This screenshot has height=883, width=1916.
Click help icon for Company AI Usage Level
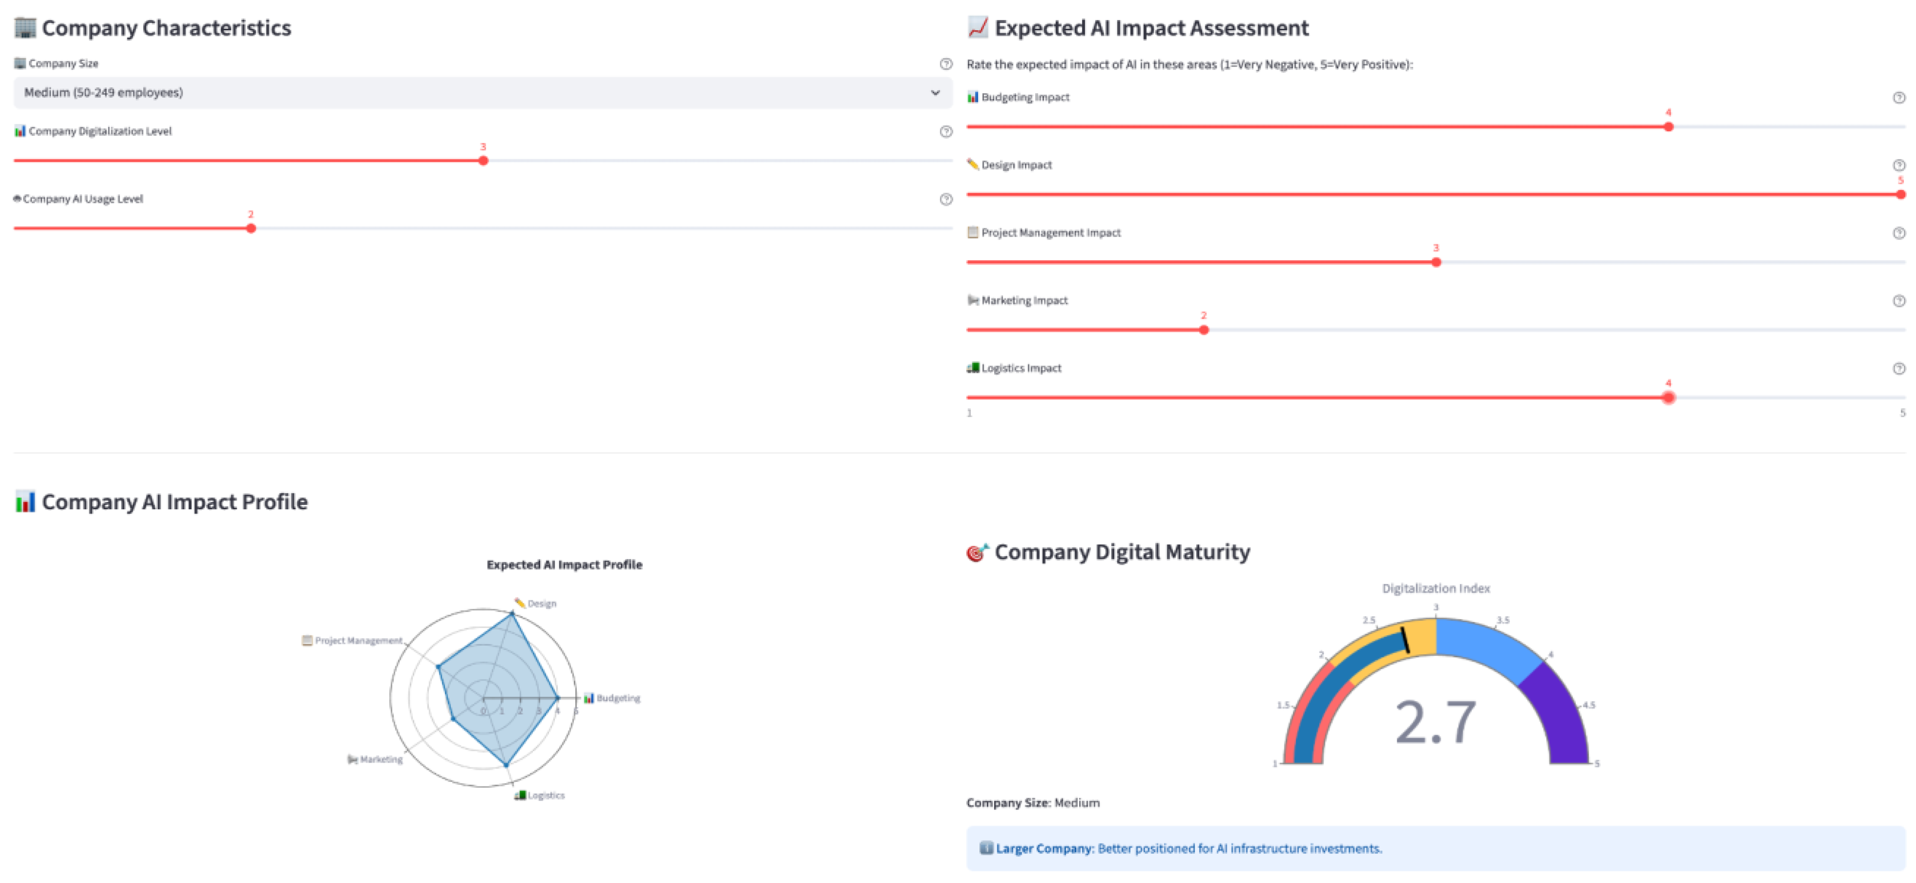point(945,199)
